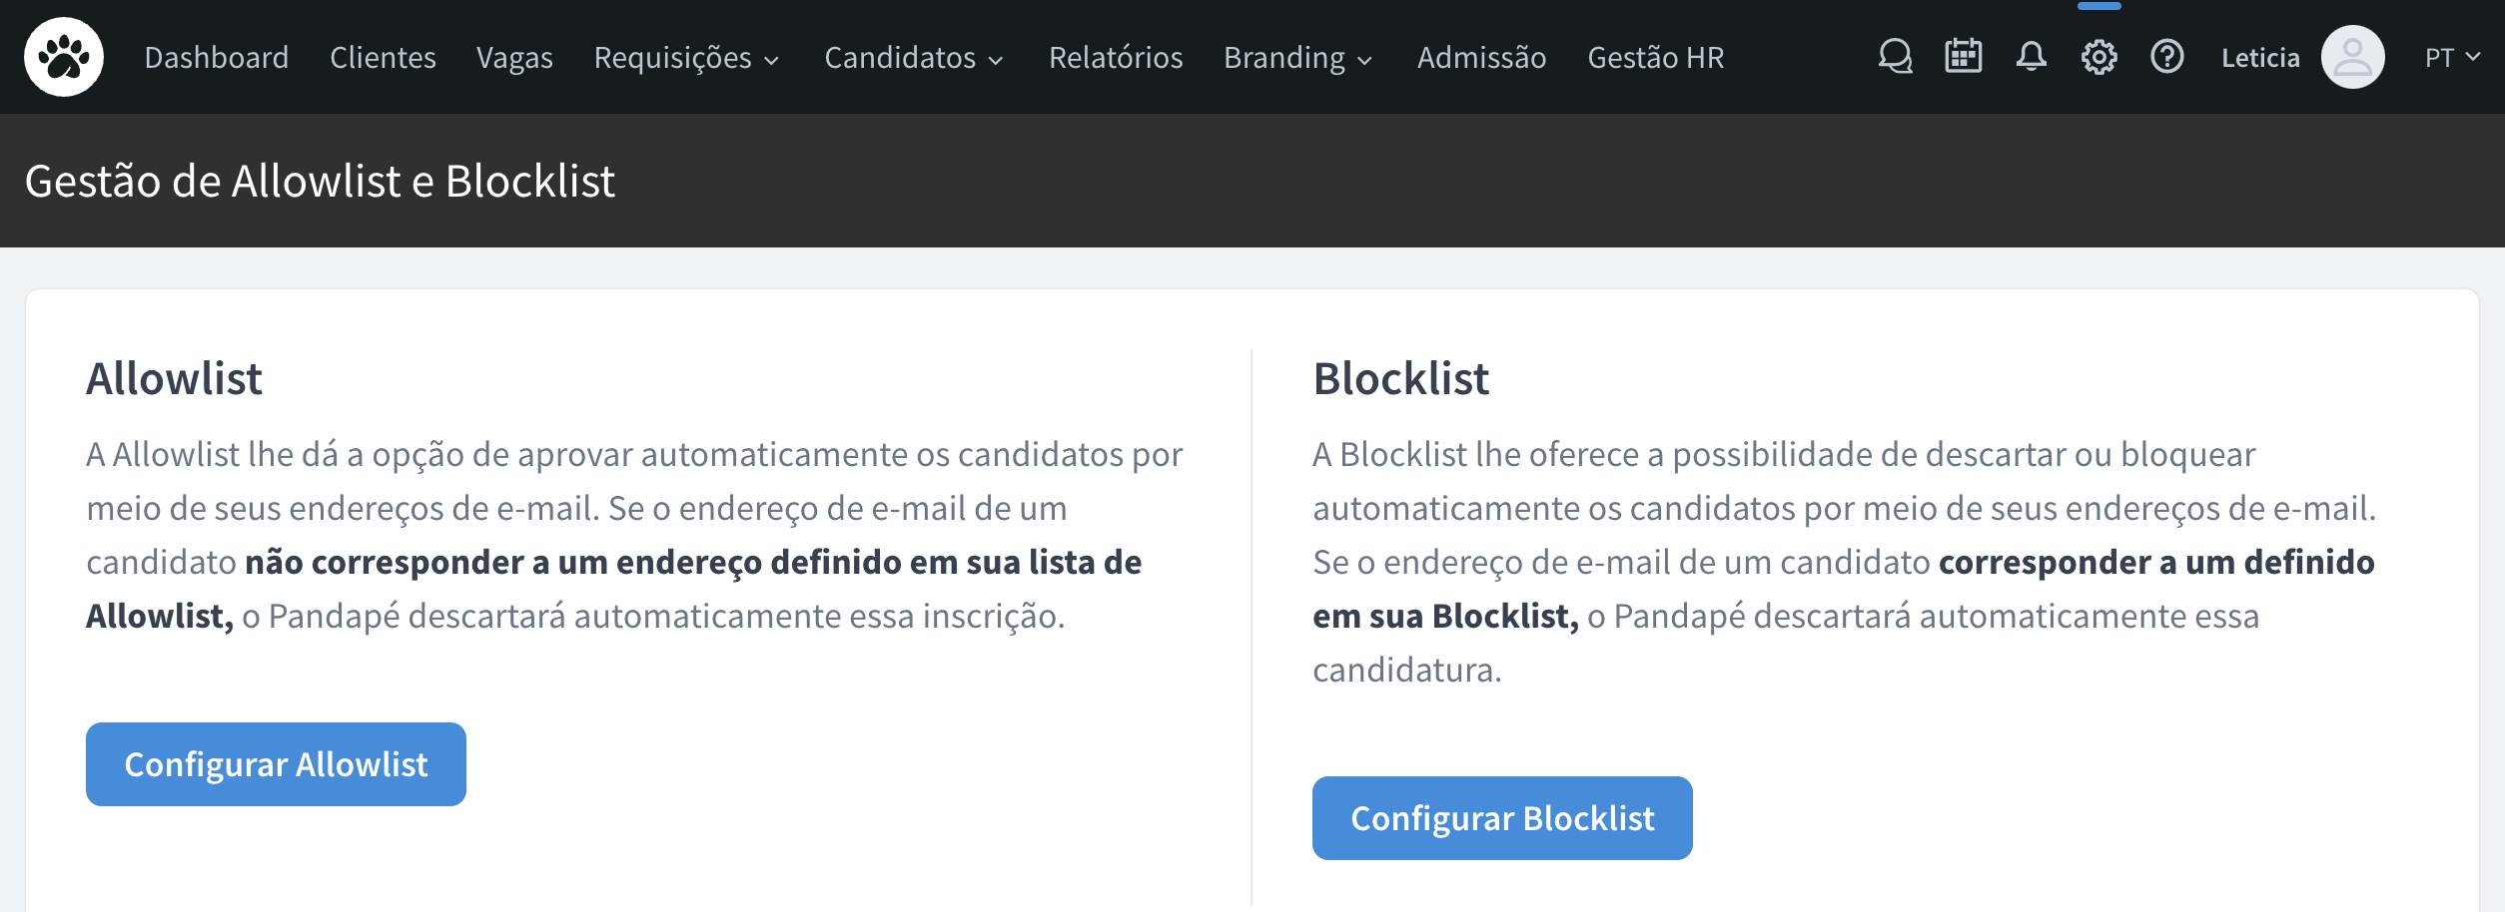Go to the Dashboard menu item
This screenshot has width=2505, height=912.
pos(217,58)
